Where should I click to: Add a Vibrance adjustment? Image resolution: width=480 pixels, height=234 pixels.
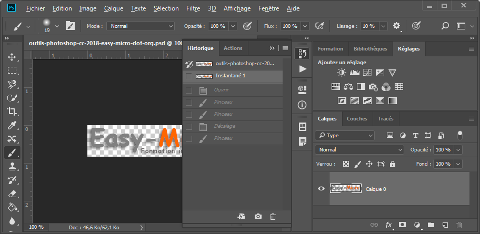click(x=393, y=73)
